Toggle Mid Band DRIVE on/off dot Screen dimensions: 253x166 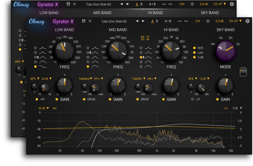click(84, 99)
